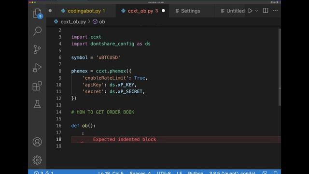Click the notifications bell icon

tap(276, 173)
